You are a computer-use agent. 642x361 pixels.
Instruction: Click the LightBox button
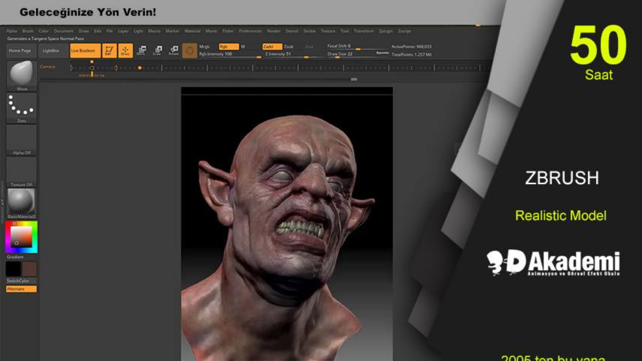click(51, 51)
